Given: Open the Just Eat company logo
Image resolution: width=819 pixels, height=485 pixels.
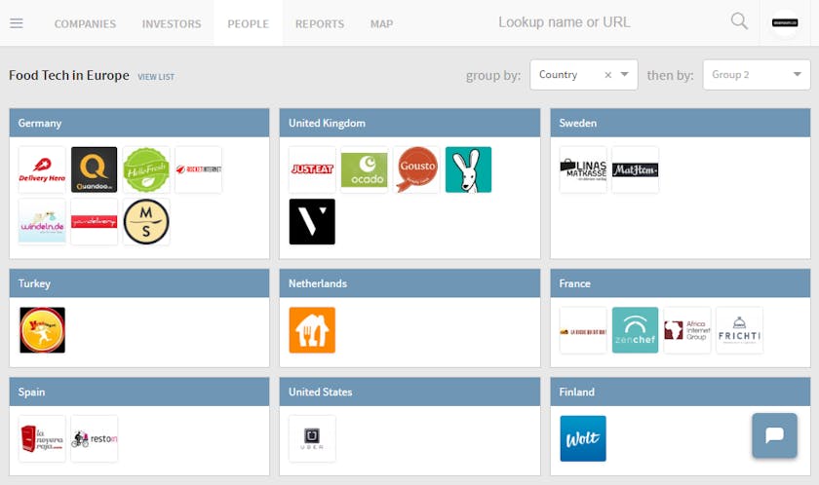Looking at the screenshot, I should coord(312,169).
